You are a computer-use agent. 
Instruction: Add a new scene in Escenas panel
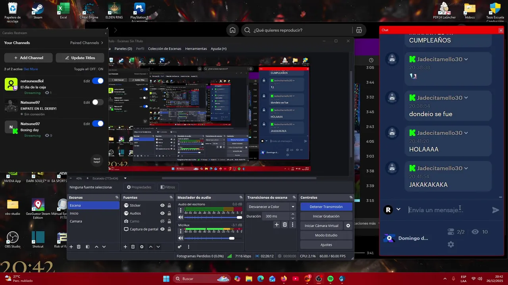[x=71, y=247]
